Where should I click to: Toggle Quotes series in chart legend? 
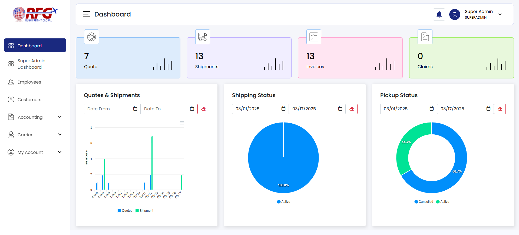point(125,211)
